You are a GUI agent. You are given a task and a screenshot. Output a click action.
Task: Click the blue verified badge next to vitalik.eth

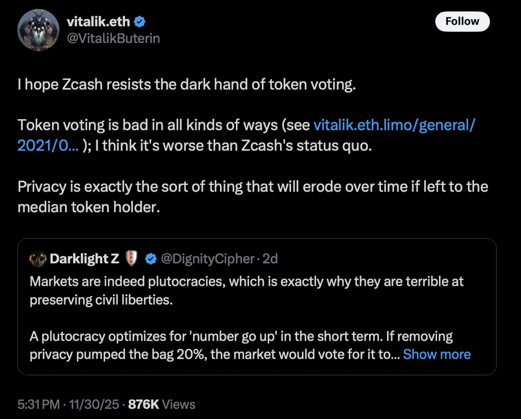[140, 22]
